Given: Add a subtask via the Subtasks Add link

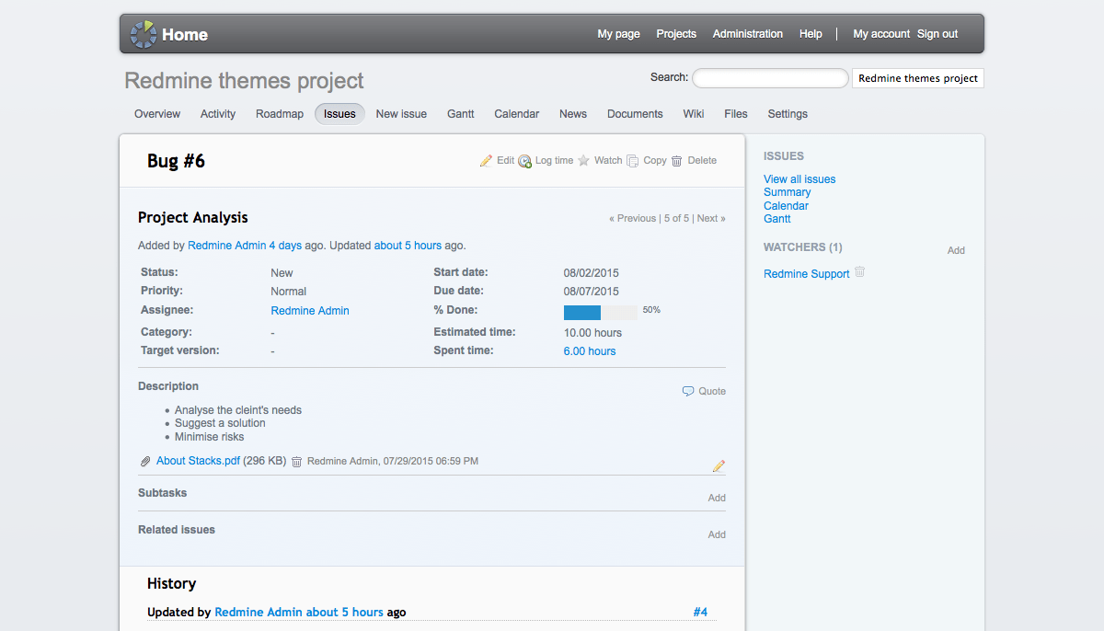Looking at the screenshot, I should tap(717, 498).
